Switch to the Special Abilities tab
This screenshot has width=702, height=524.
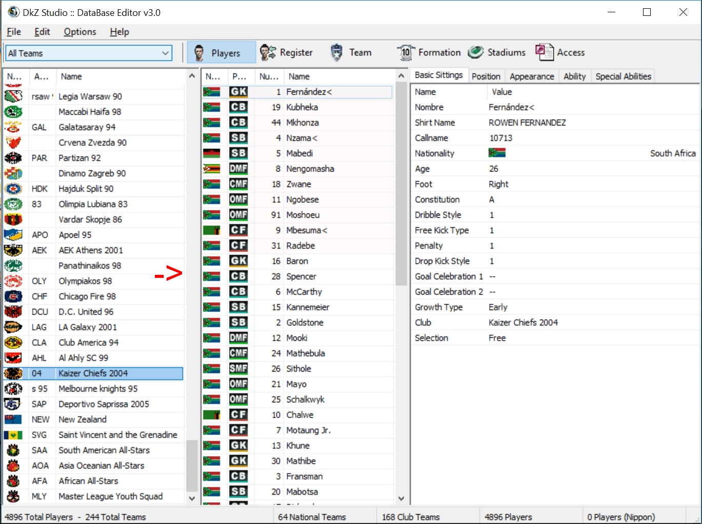[x=623, y=76]
